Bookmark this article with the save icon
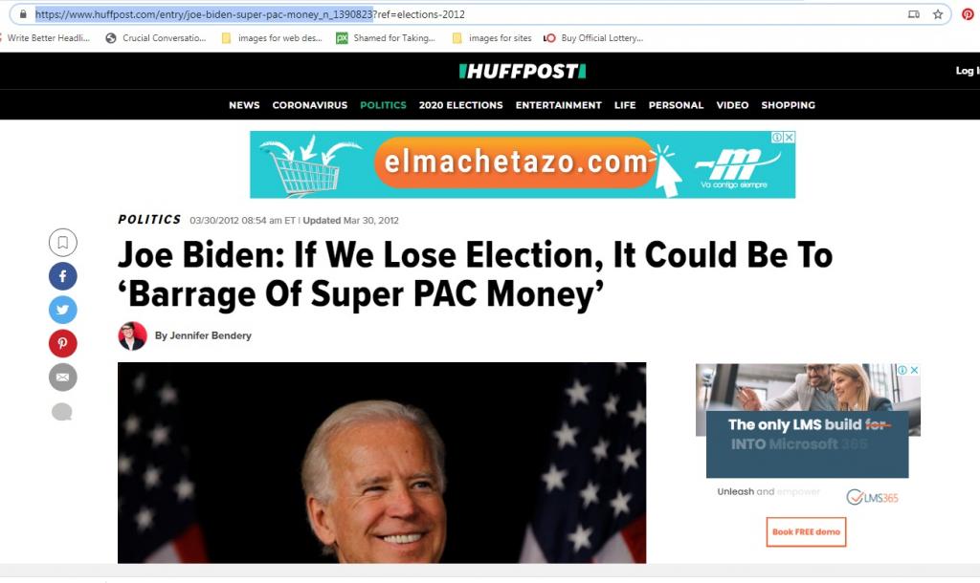The width and height of the screenshot is (980, 583). (x=62, y=242)
